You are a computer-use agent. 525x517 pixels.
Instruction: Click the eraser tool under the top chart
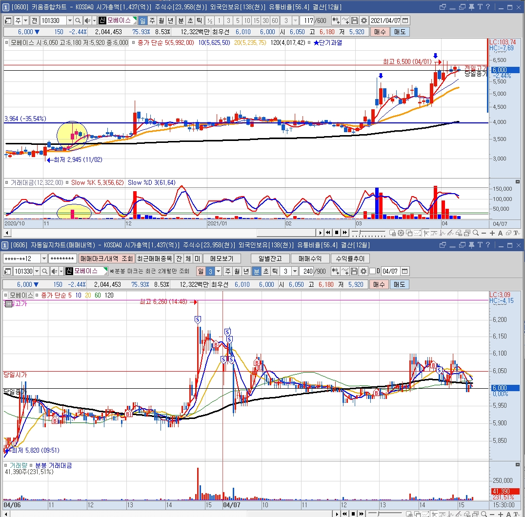[x=508, y=233]
